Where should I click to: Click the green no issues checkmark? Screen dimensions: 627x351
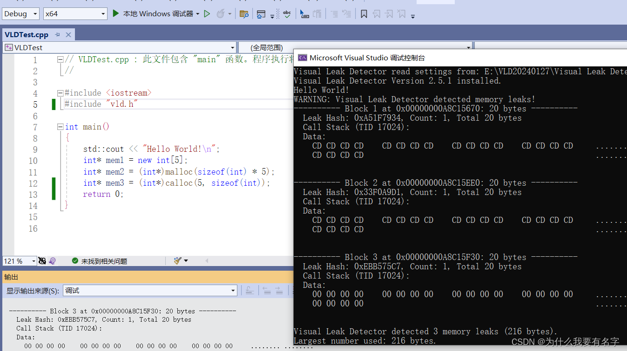(75, 261)
